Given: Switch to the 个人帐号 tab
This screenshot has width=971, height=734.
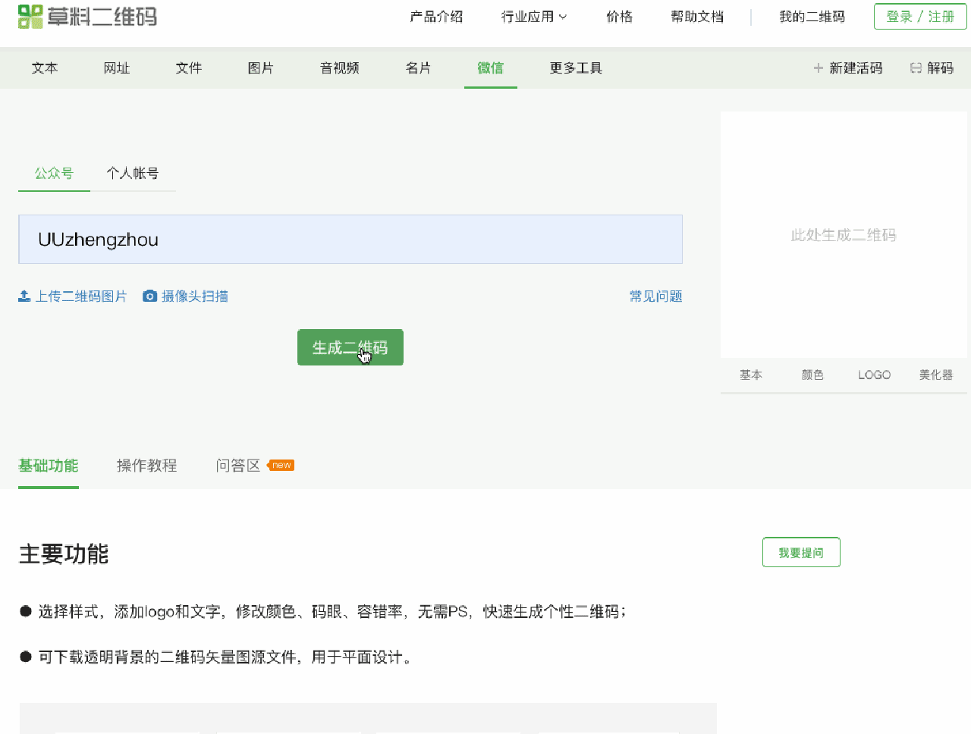Looking at the screenshot, I should 133,174.
